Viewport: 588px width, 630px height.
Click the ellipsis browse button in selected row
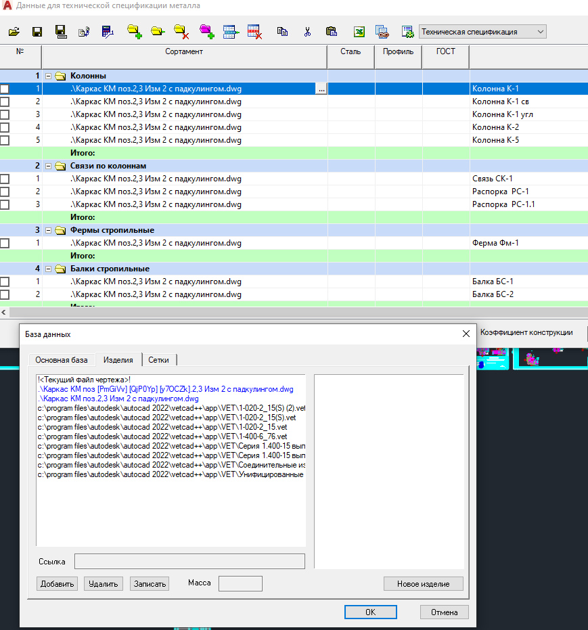click(321, 89)
